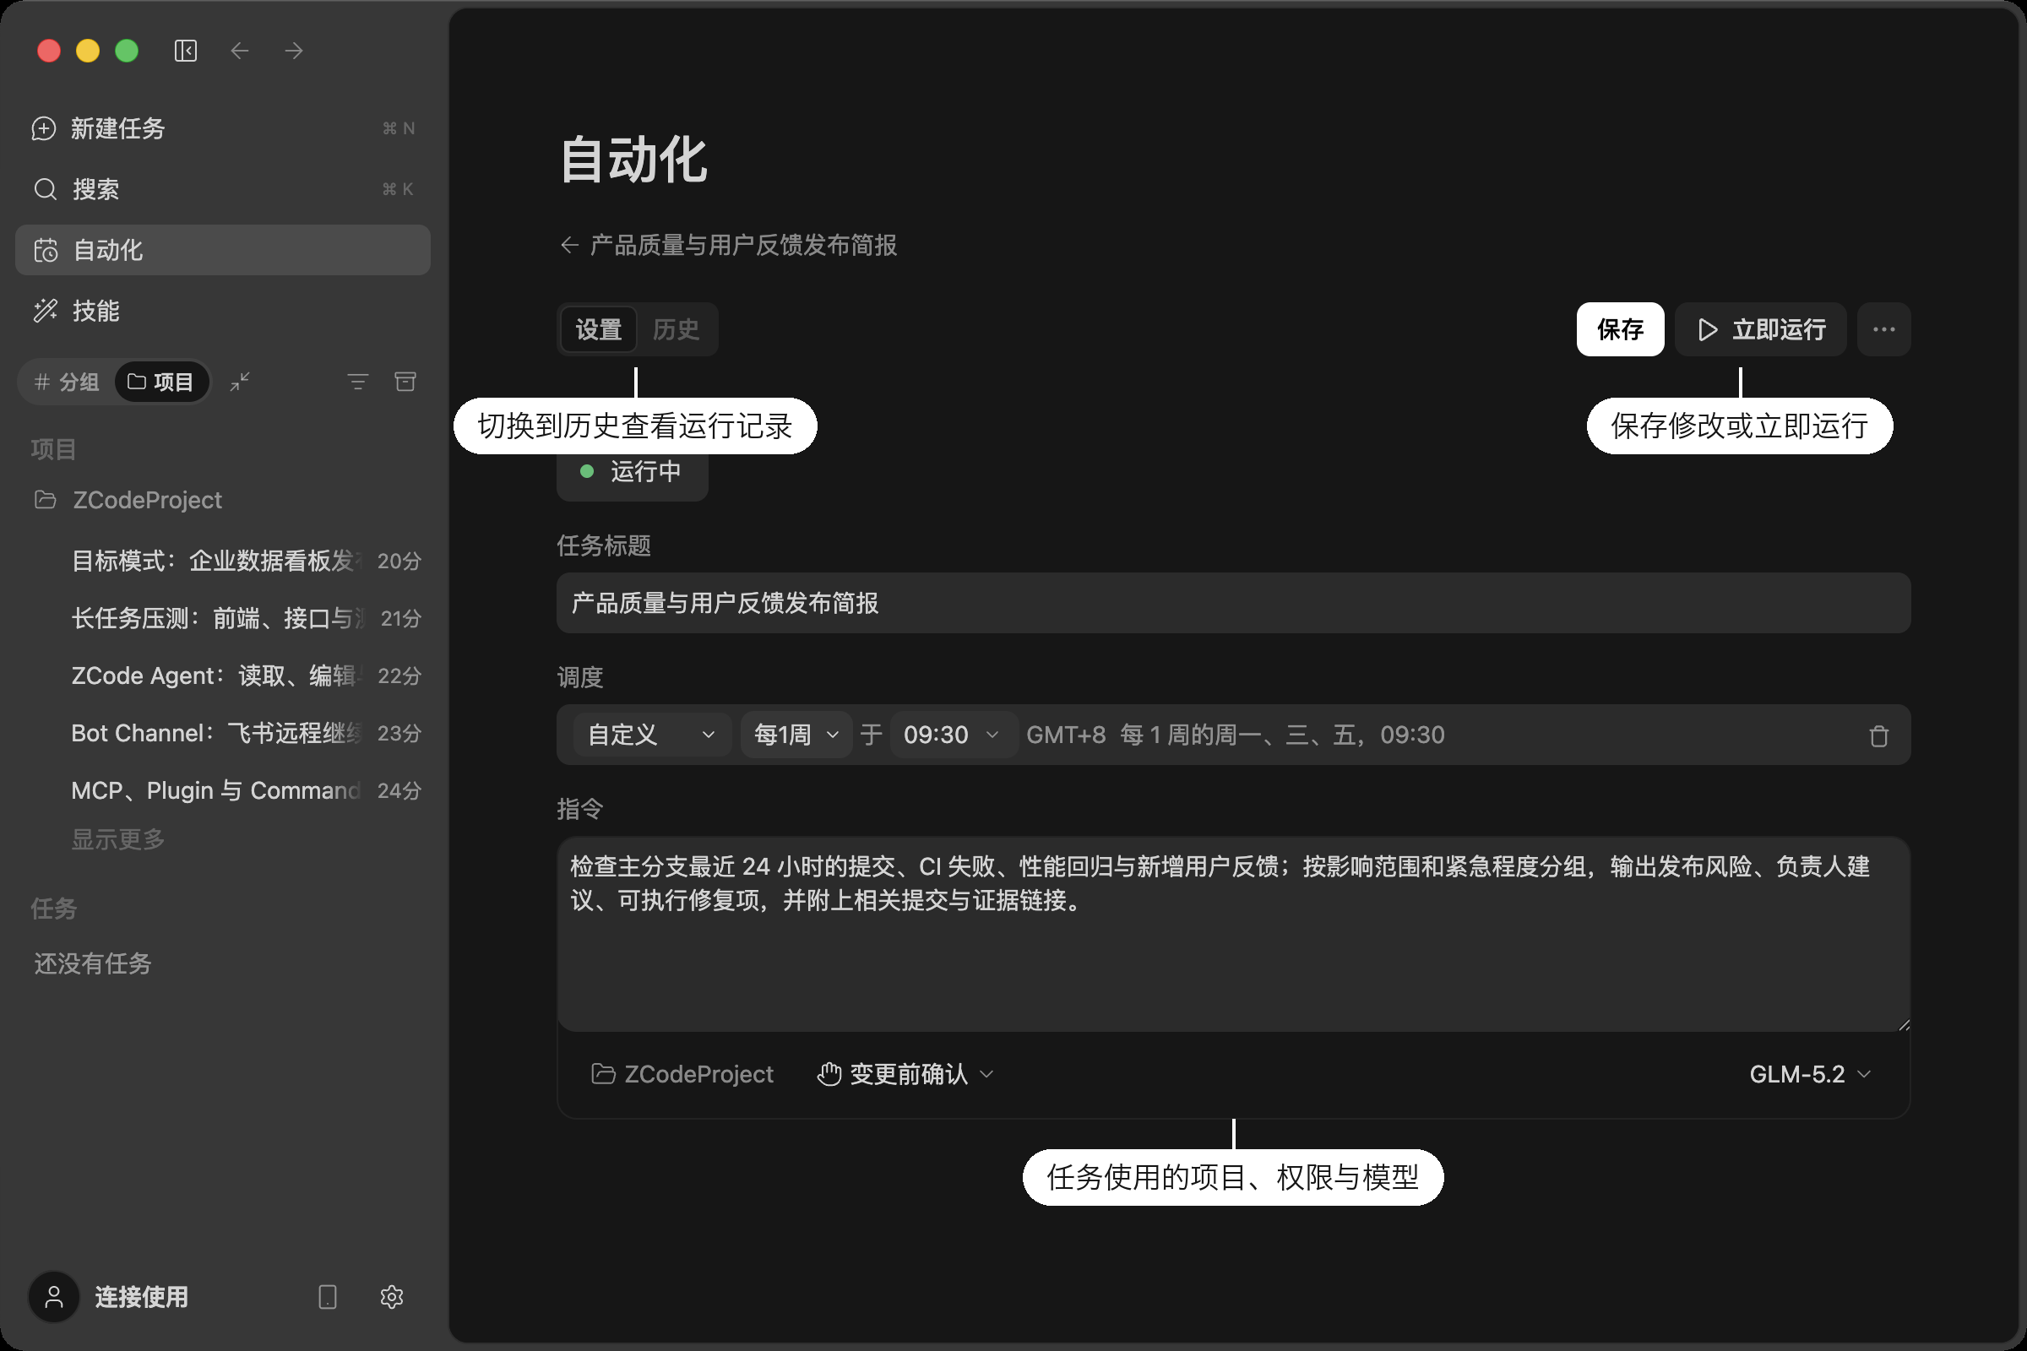Click back arrow before 产品质量与用户反馈发布简报
The width and height of the screenshot is (2027, 1351).
pos(568,246)
